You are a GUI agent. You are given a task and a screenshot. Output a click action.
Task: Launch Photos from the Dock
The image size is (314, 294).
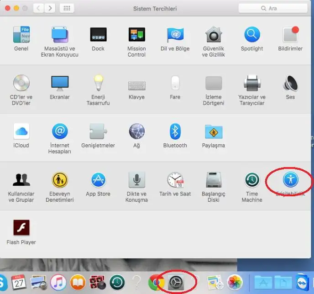point(235,283)
